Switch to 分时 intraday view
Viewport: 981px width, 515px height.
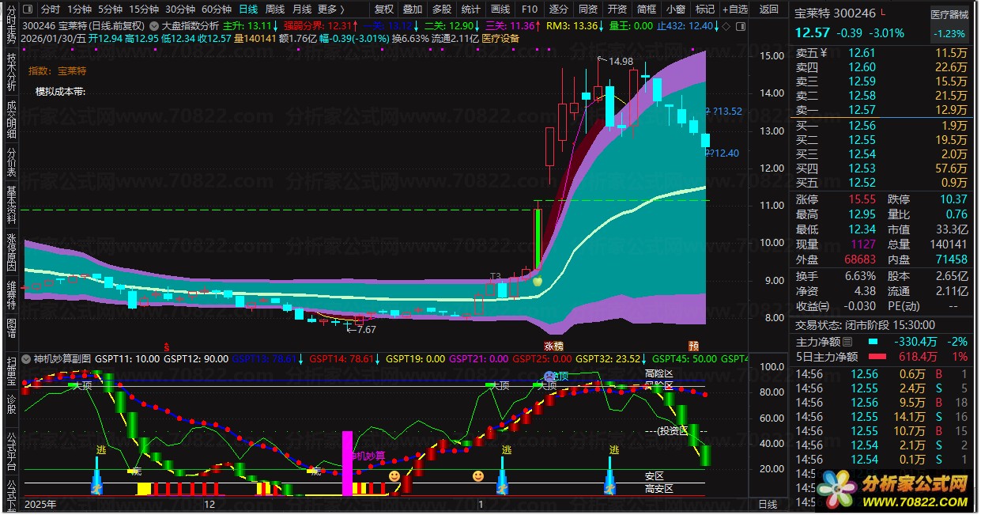coord(51,9)
